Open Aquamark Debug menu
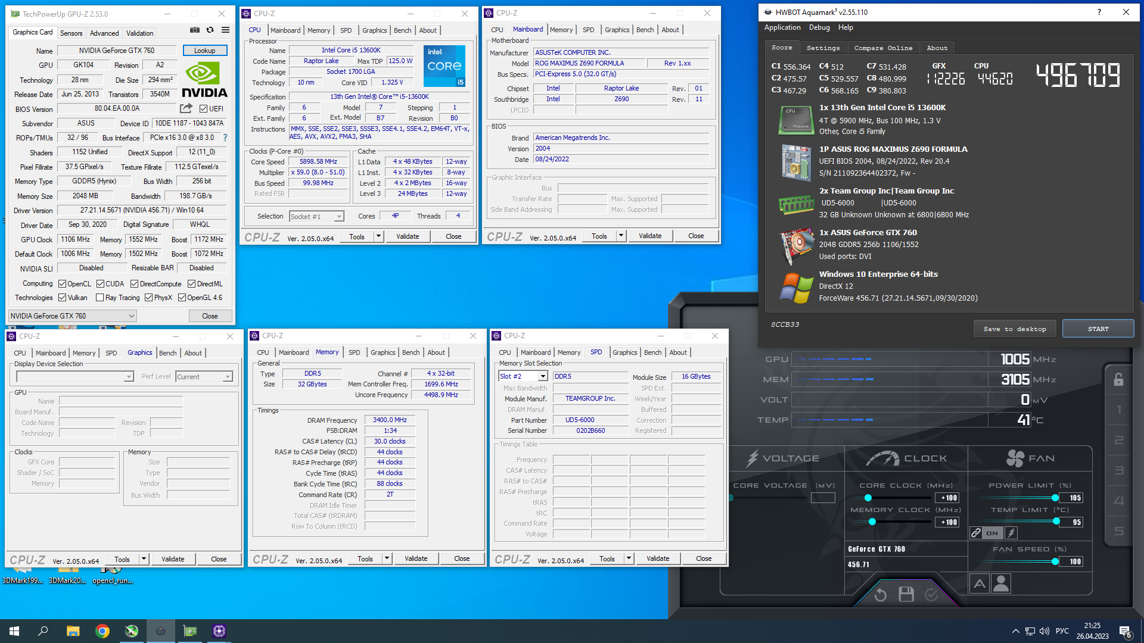The image size is (1144, 643). [x=819, y=27]
